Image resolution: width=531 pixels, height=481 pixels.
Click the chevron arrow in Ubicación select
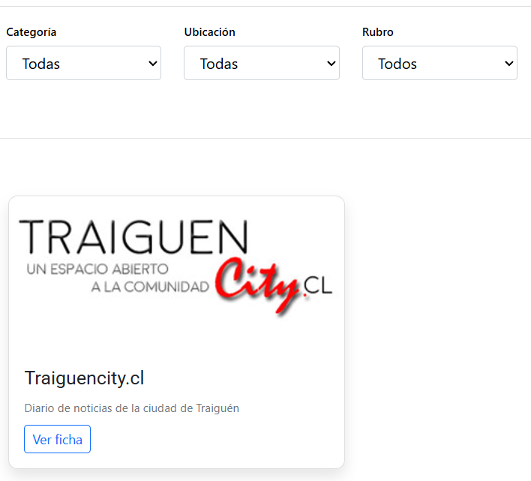(331, 64)
